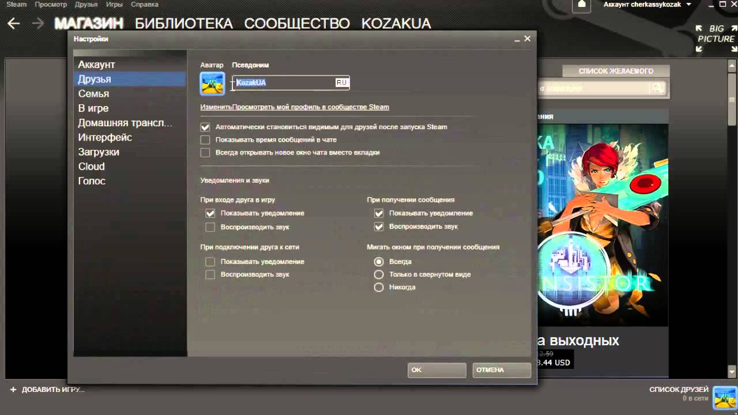Viewport: 738px width, 415px height.
Task: Enable showing message time in chat
Action: coord(205,139)
